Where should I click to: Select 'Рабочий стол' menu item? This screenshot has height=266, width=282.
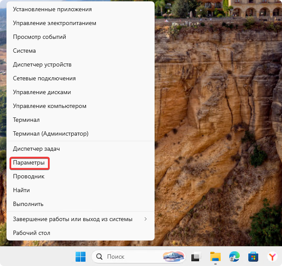32,233
